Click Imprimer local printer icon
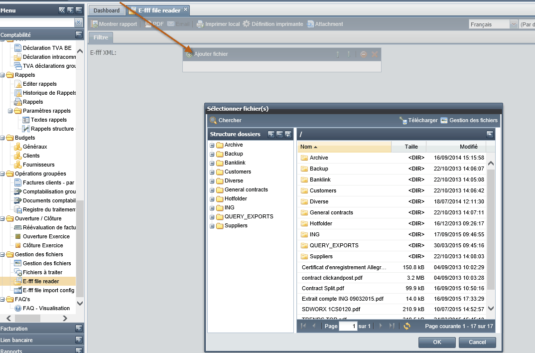 pos(200,24)
